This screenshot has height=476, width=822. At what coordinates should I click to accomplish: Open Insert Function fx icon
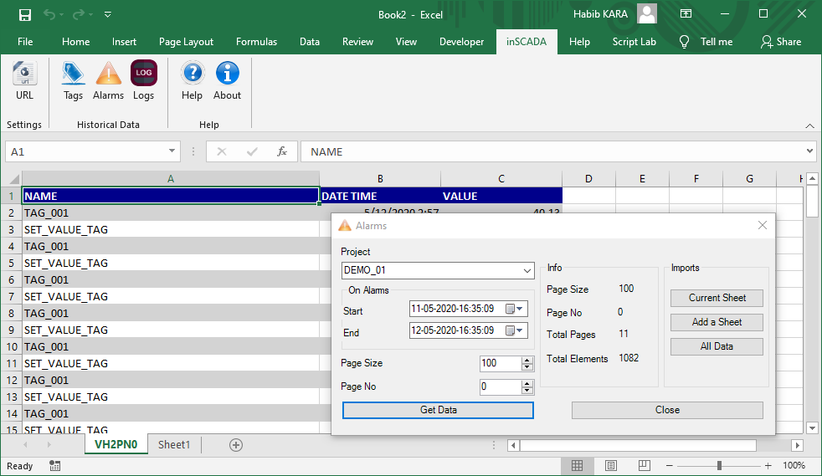[282, 152]
